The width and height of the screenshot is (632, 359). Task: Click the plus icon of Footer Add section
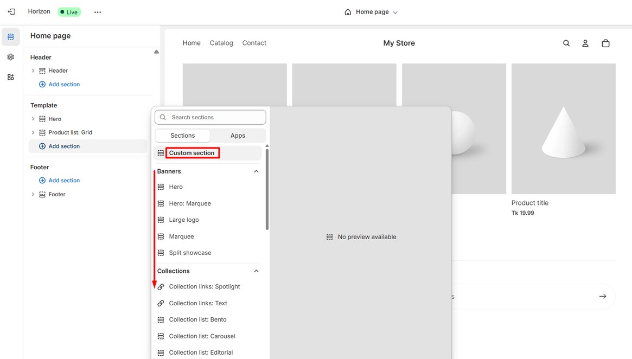coord(42,181)
